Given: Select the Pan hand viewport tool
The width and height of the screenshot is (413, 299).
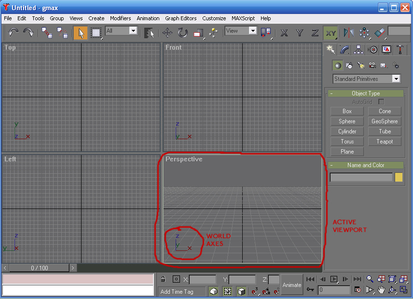Looking at the screenshot, I should click(x=381, y=290).
